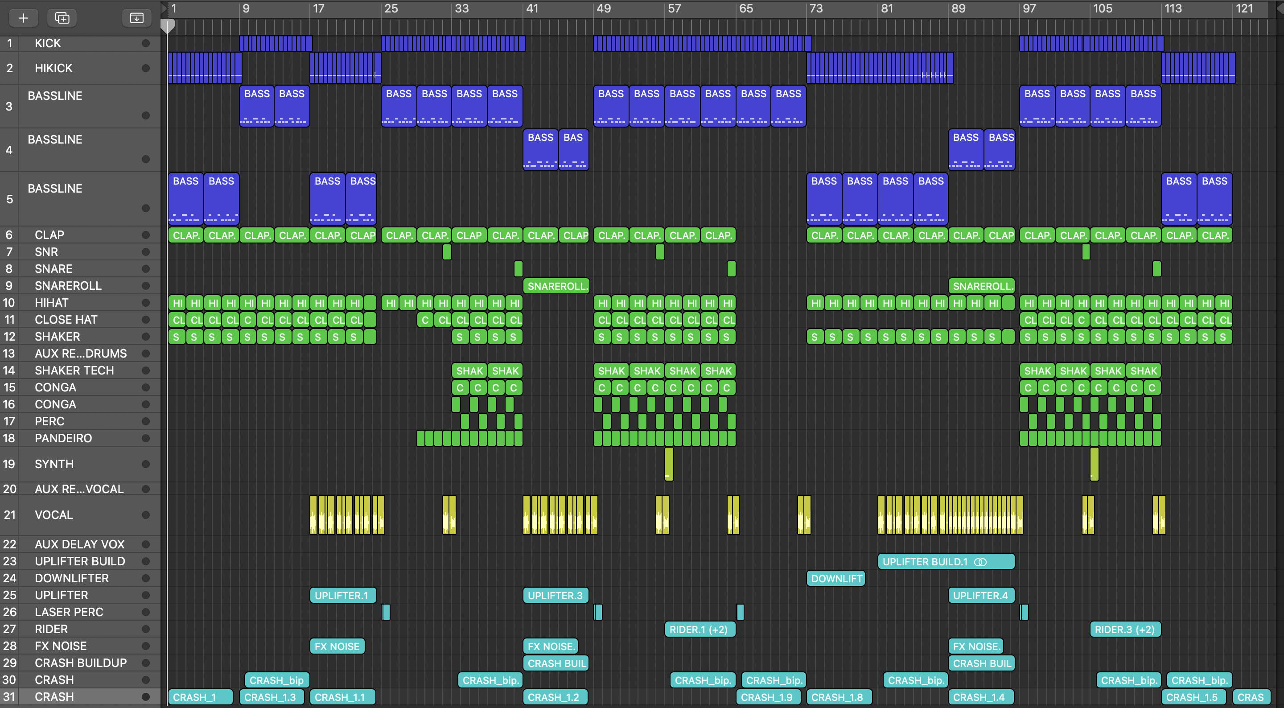The image size is (1284, 708).
Task: Select the CRASH_1.9 region
Action: coord(768,697)
